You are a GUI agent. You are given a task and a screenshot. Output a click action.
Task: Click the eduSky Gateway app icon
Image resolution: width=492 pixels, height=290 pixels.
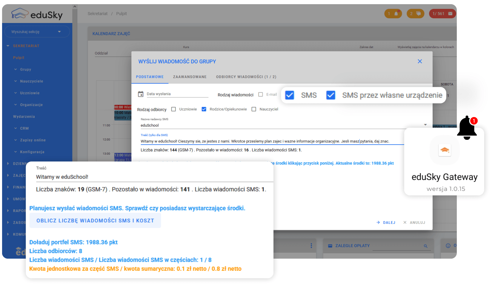[445, 150]
